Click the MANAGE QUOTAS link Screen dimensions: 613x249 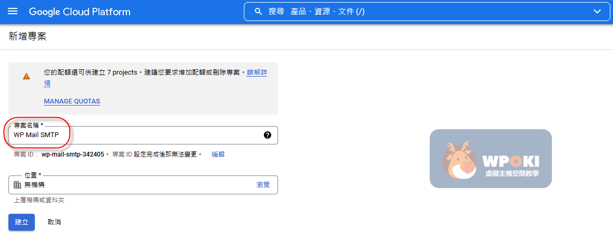click(72, 101)
